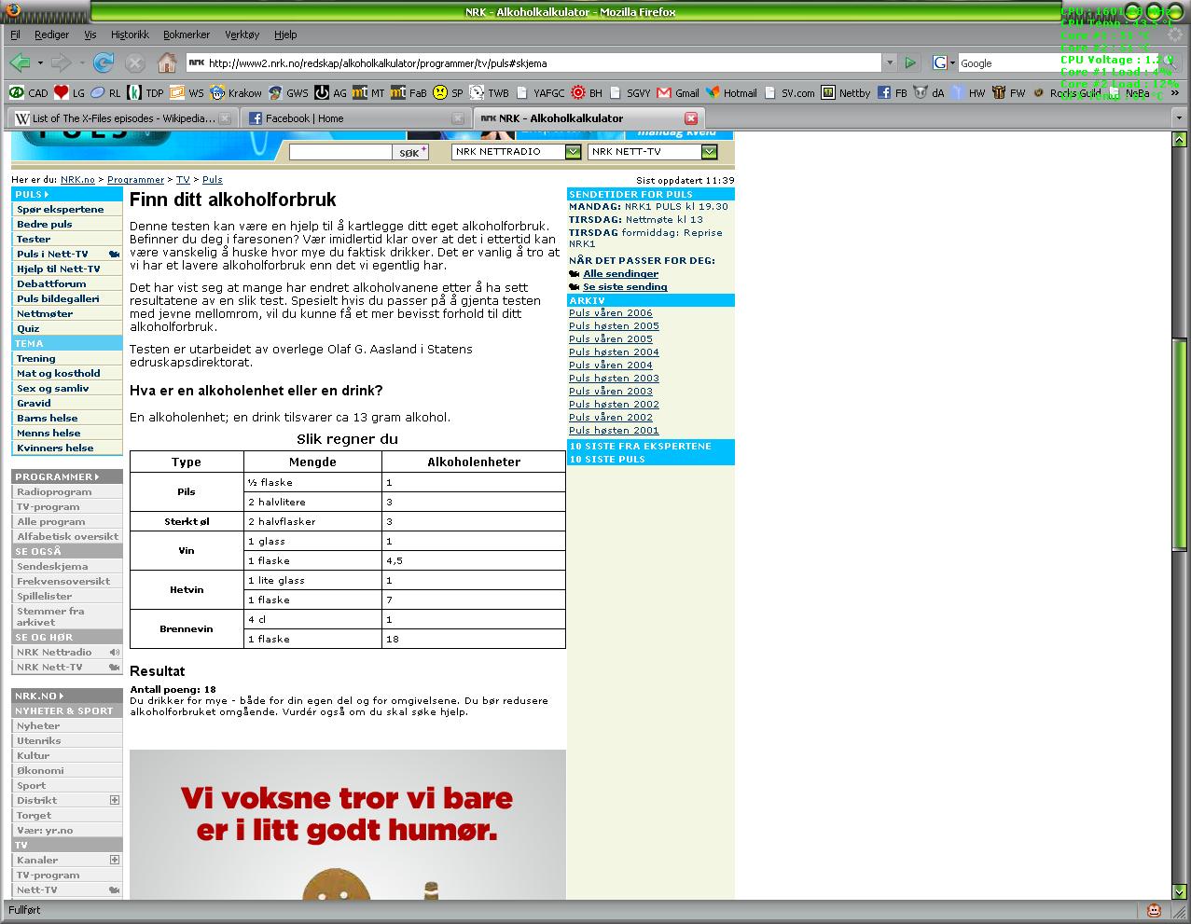Open the CAD bookmark

click(x=28, y=92)
